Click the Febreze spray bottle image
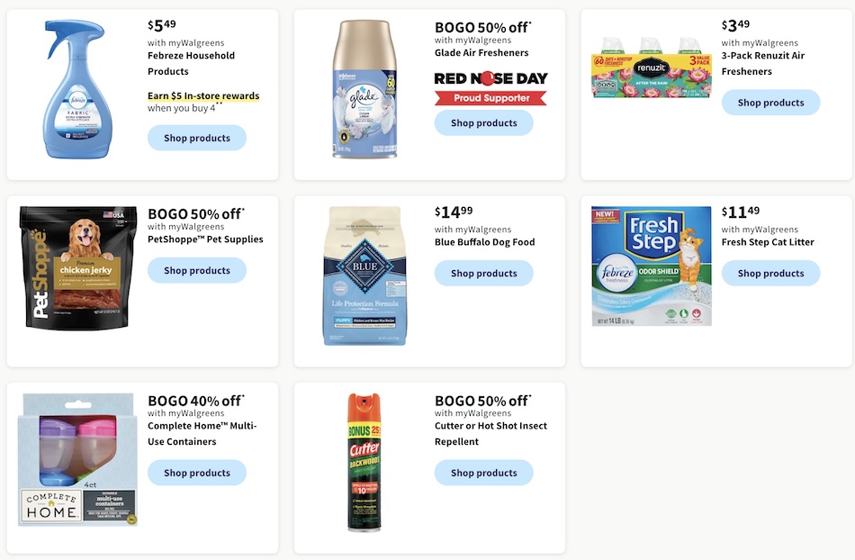 [77, 89]
